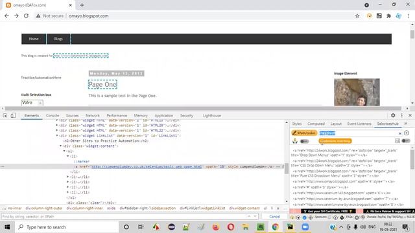Switch to the Computed sidebar tab

[x=316, y=124]
